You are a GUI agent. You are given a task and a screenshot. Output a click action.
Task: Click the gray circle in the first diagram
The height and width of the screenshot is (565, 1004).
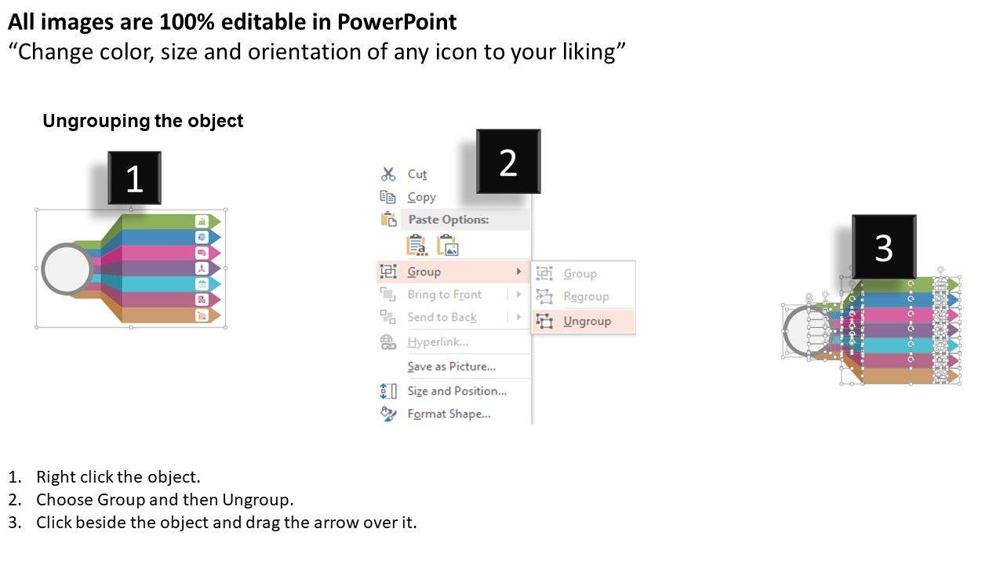[67, 269]
